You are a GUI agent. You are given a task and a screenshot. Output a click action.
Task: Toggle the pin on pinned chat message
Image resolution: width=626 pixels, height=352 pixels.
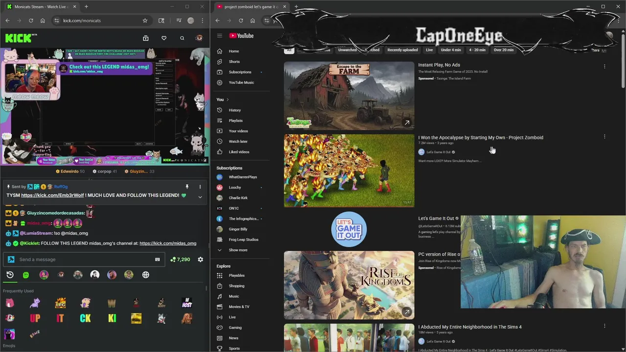[x=187, y=187]
